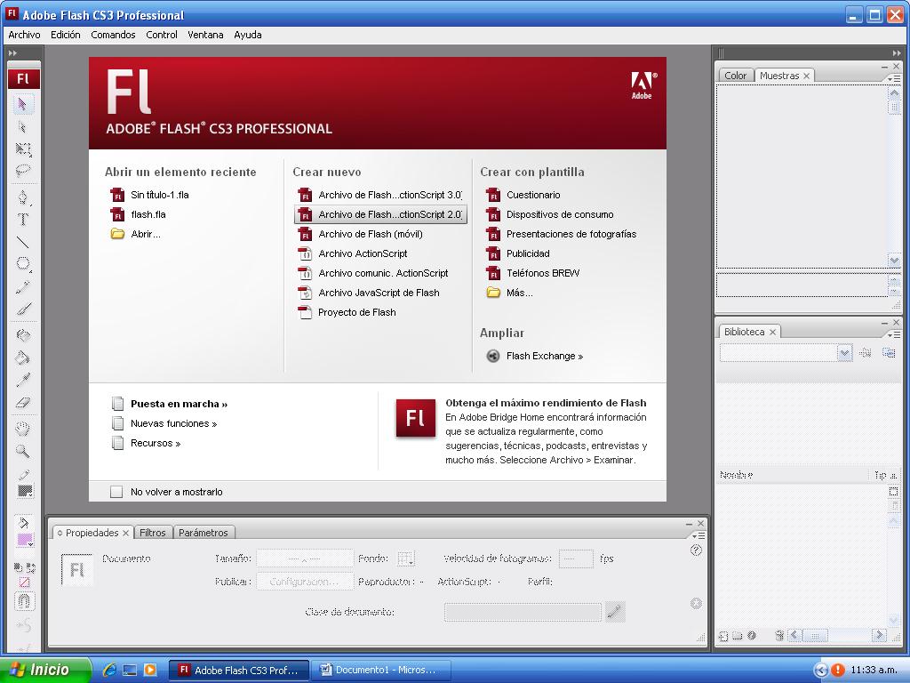Screen dimensions: 910x683
Task: Activate the Text tool
Action: tap(24, 218)
